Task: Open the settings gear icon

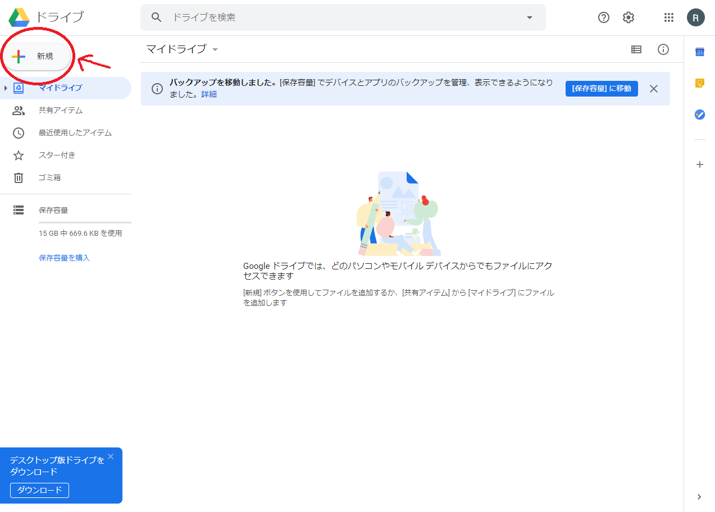Action: tap(629, 17)
